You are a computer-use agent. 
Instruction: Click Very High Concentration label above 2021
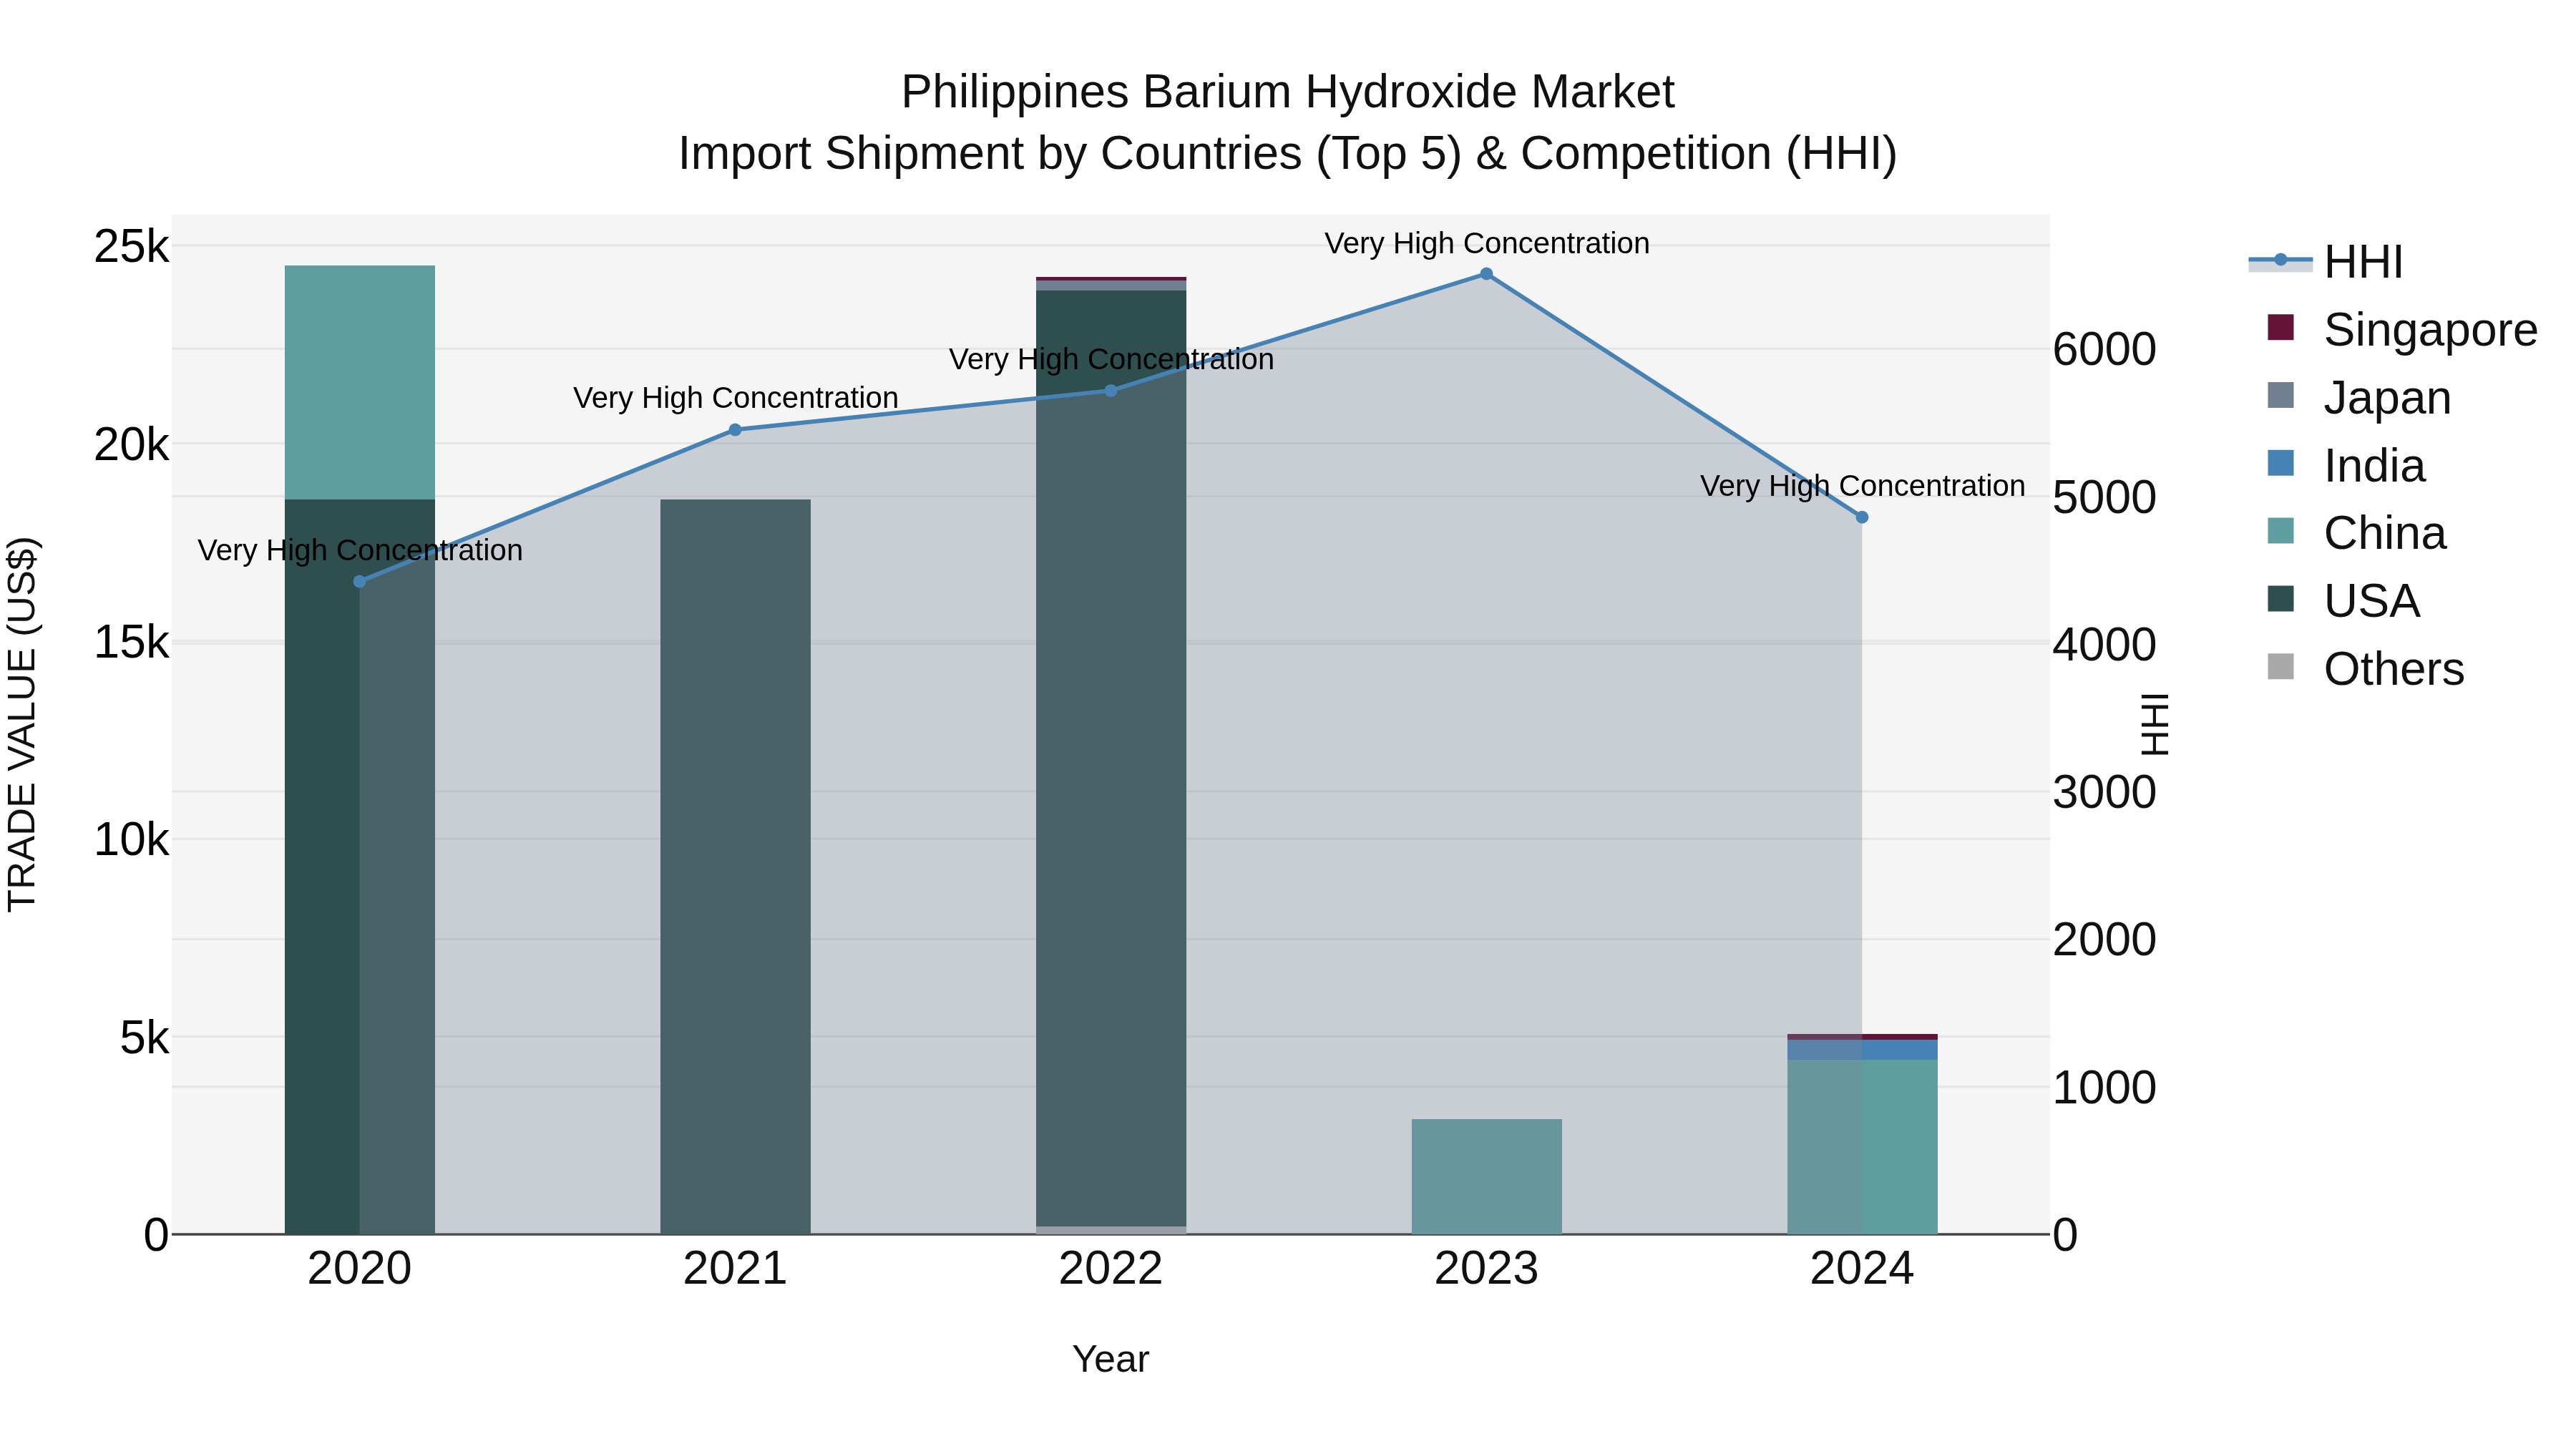click(x=736, y=398)
